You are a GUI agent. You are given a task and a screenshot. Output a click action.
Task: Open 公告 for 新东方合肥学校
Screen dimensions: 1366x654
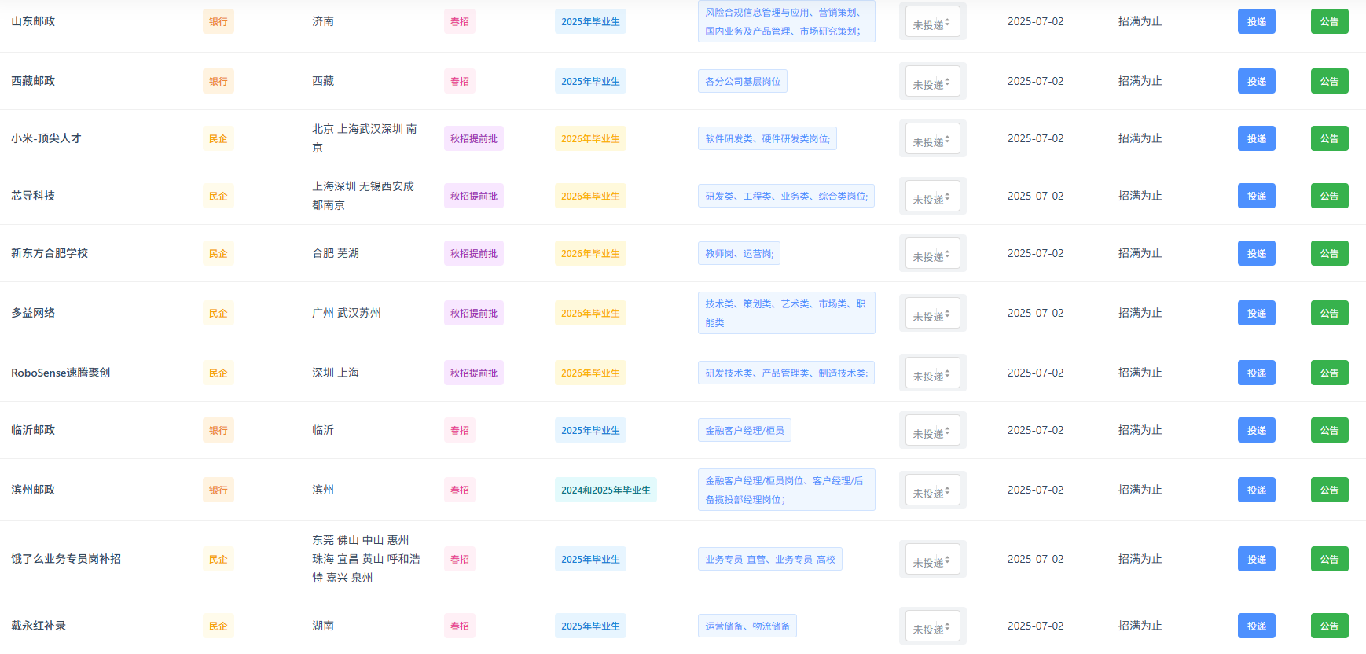point(1329,253)
